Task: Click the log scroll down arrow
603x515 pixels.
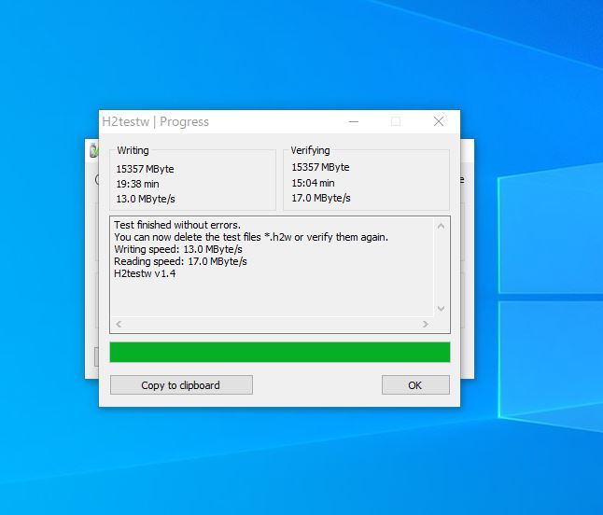Action: click(442, 309)
